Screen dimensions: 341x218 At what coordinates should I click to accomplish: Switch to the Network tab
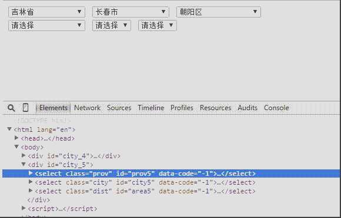pyautogui.click(x=87, y=108)
